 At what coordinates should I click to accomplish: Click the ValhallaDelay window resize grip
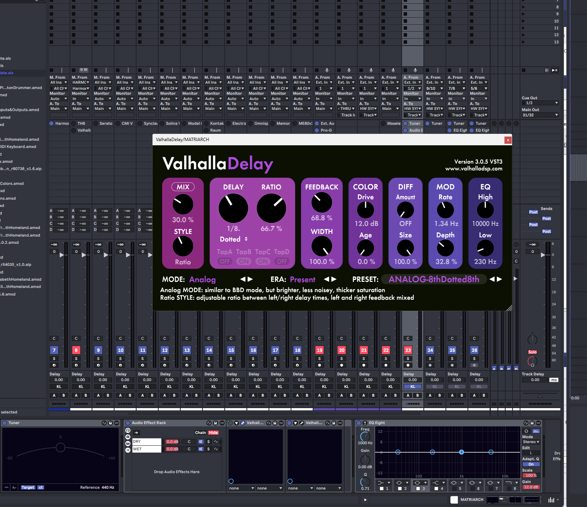pyautogui.click(x=509, y=308)
